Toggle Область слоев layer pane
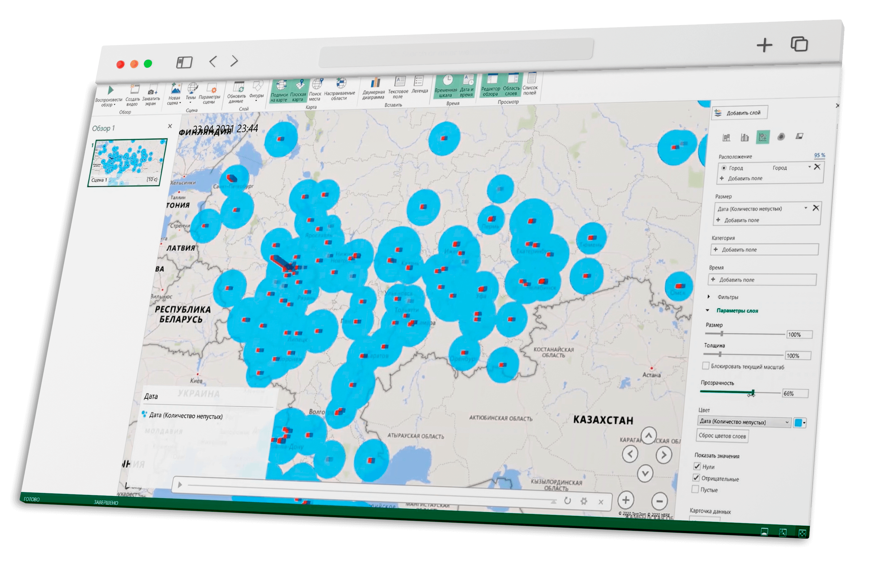Image resolution: width=880 pixels, height=562 pixels. coord(511,85)
